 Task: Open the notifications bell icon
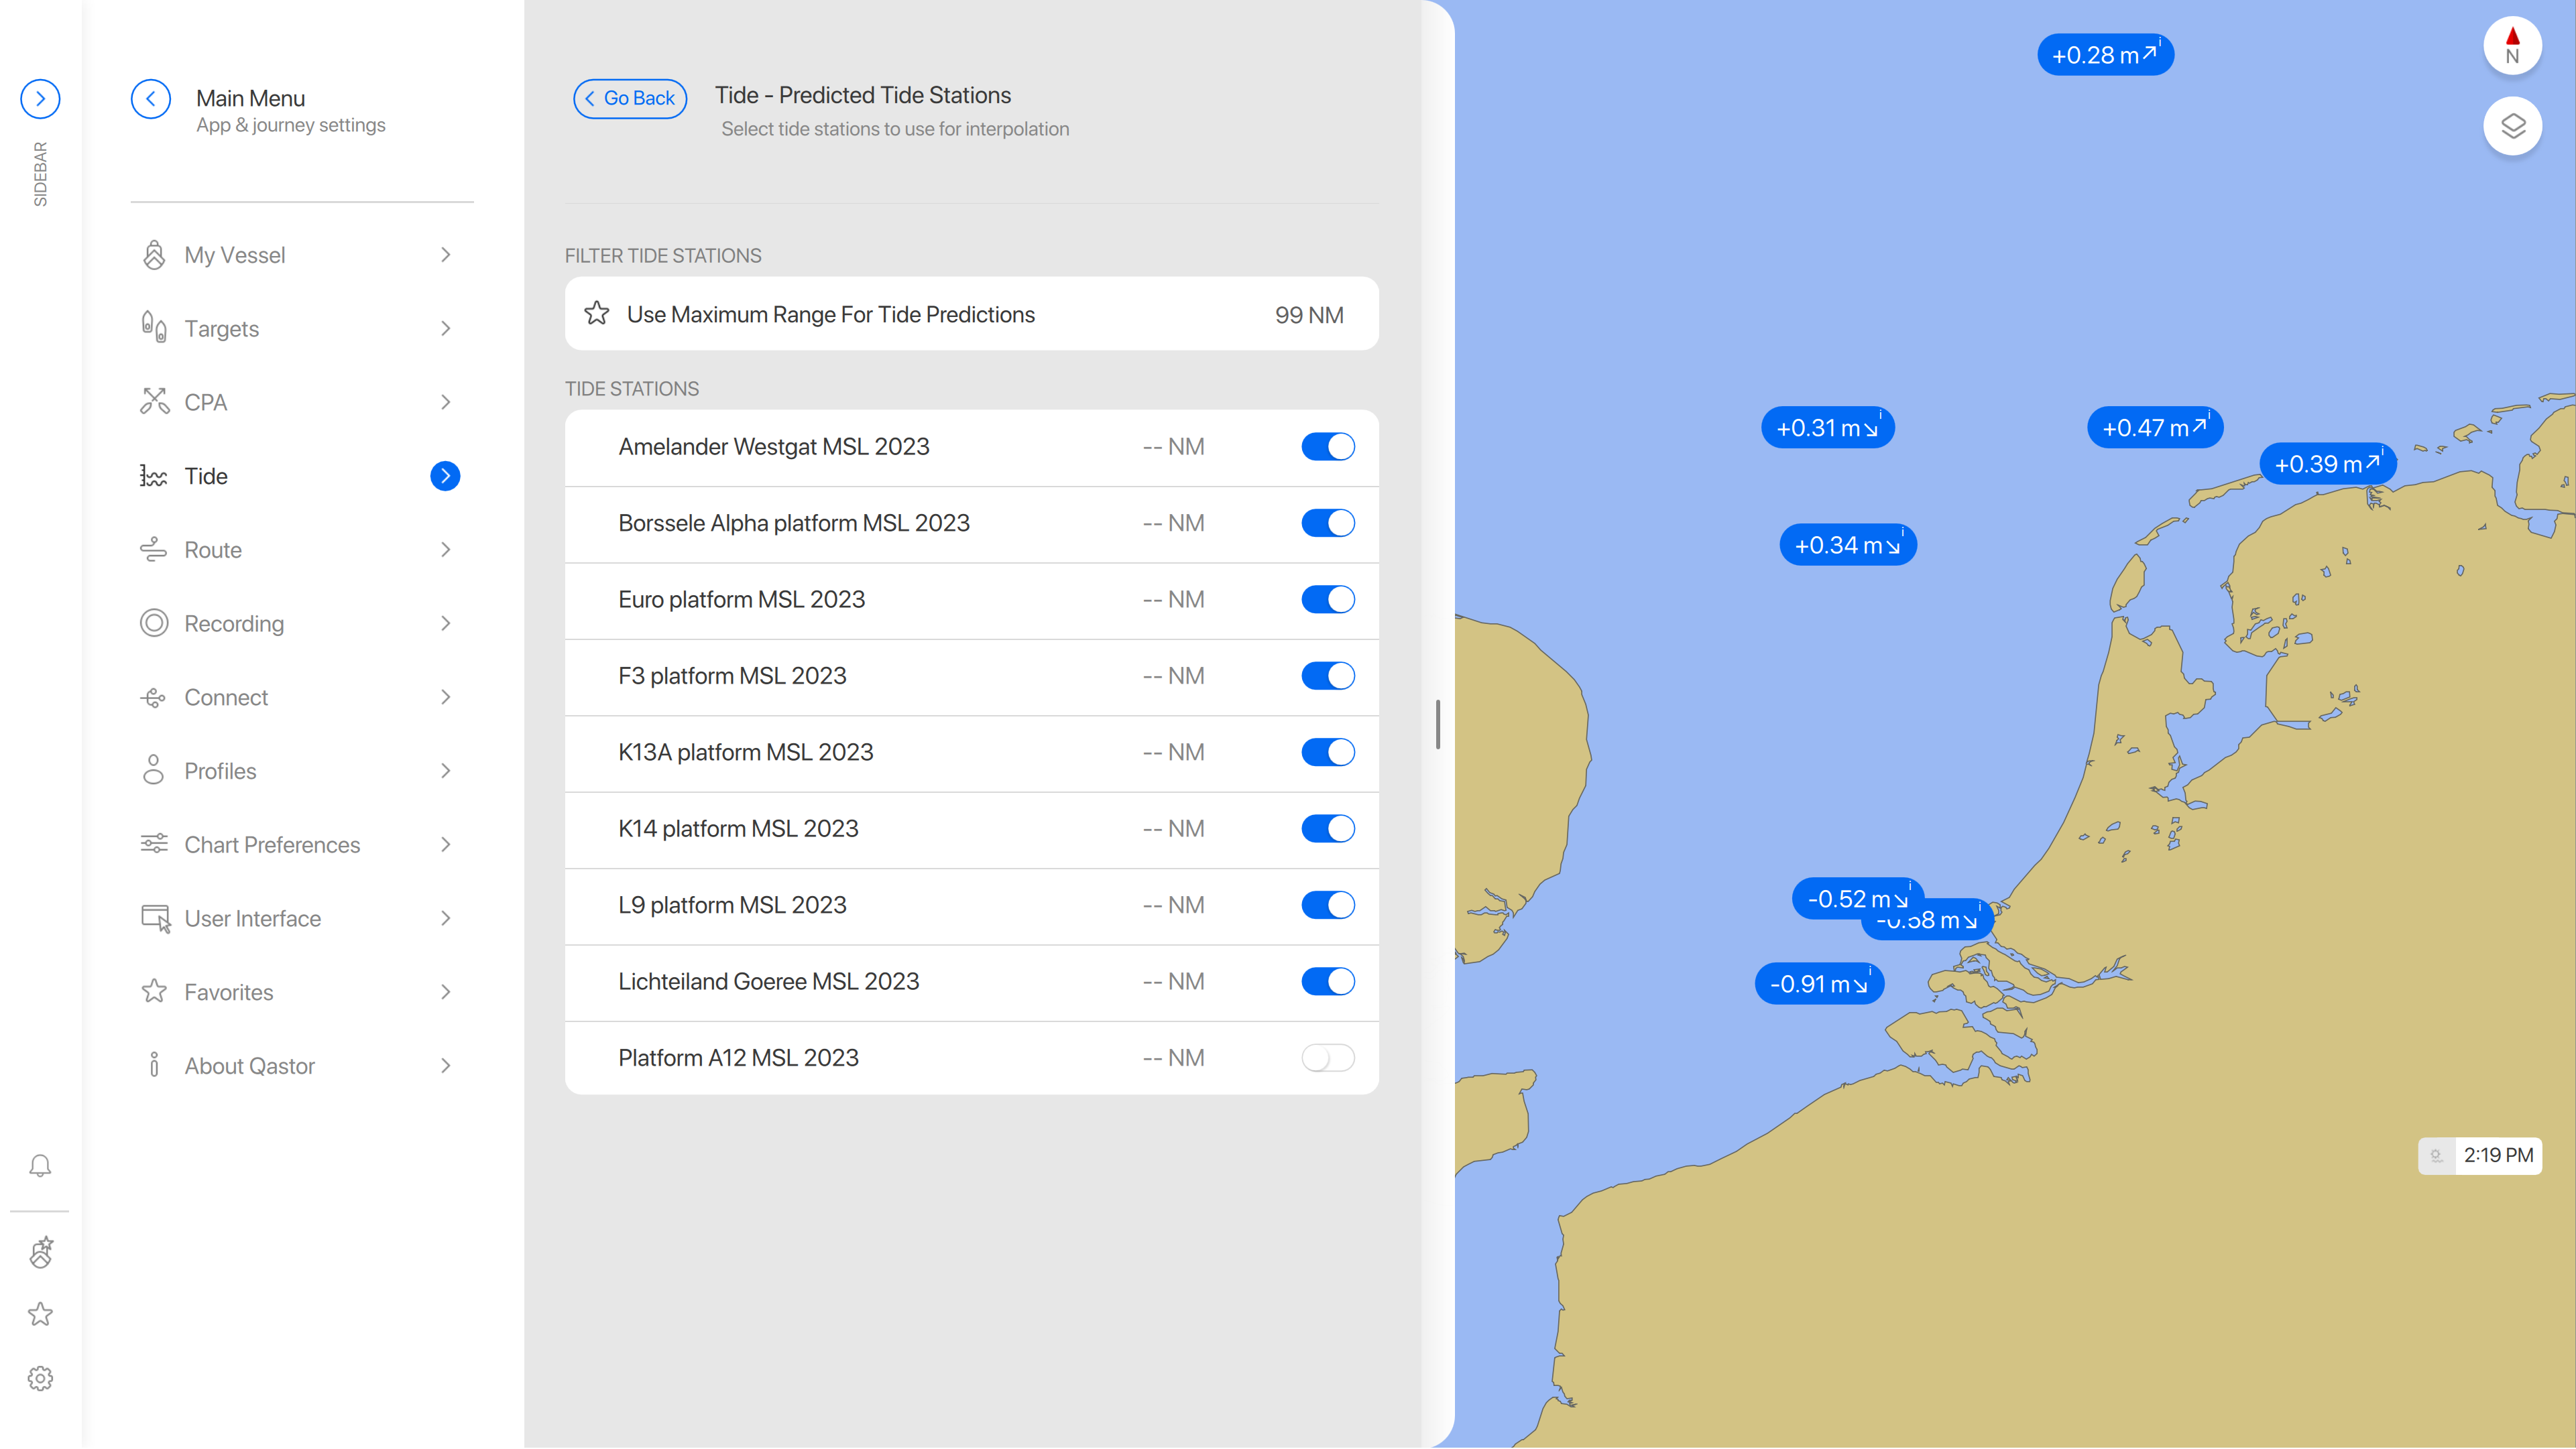[40, 1165]
